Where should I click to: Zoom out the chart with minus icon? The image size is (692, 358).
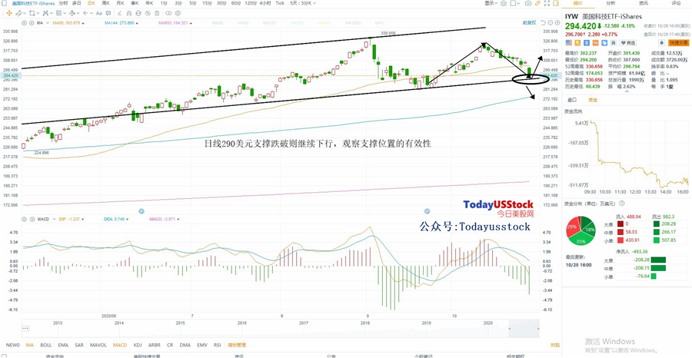tap(551, 22)
